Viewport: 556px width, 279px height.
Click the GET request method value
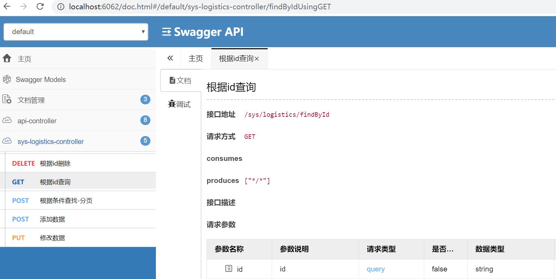point(250,137)
